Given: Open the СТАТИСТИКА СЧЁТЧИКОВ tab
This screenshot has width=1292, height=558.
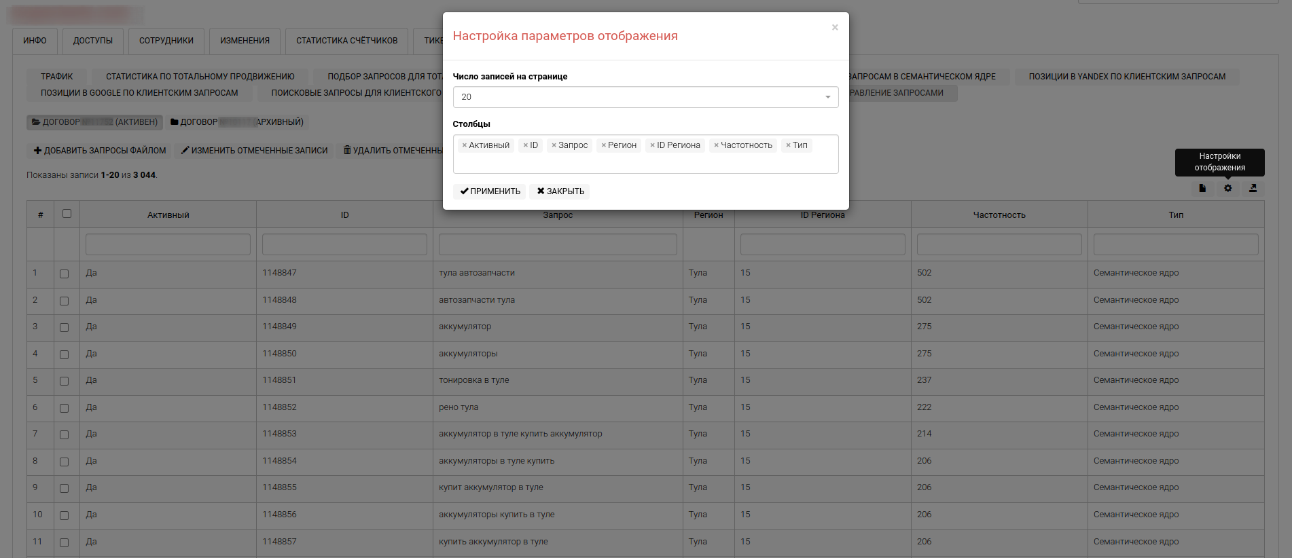Looking at the screenshot, I should coord(346,41).
